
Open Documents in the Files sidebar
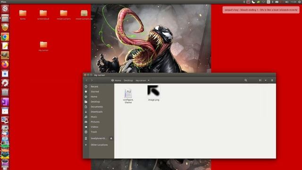[x=99, y=107]
